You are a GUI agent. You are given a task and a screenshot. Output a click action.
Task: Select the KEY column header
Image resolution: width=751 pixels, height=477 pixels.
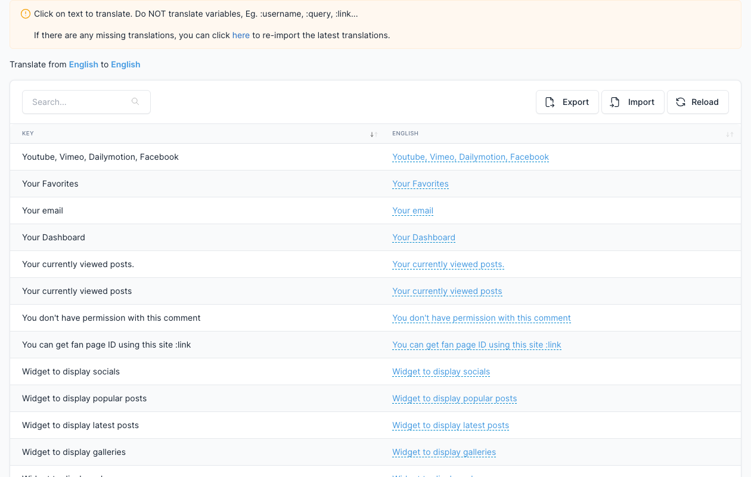tap(28, 134)
